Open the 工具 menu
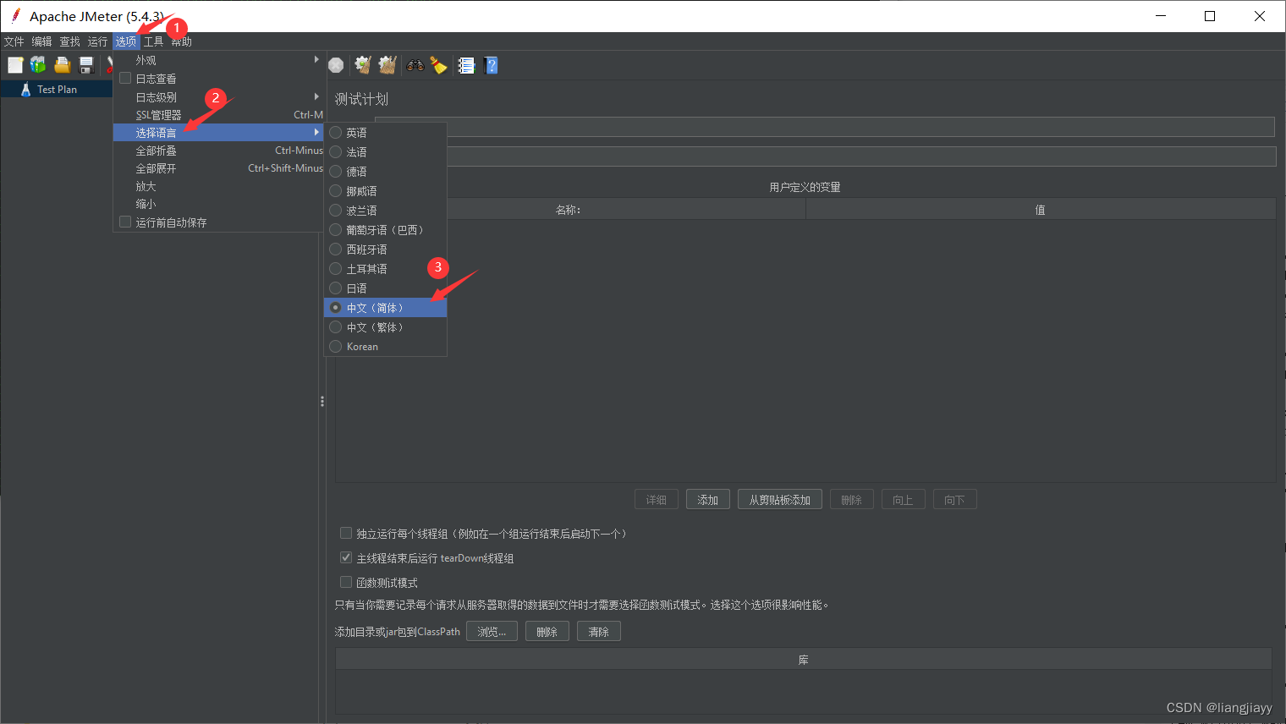 point(153,41)
